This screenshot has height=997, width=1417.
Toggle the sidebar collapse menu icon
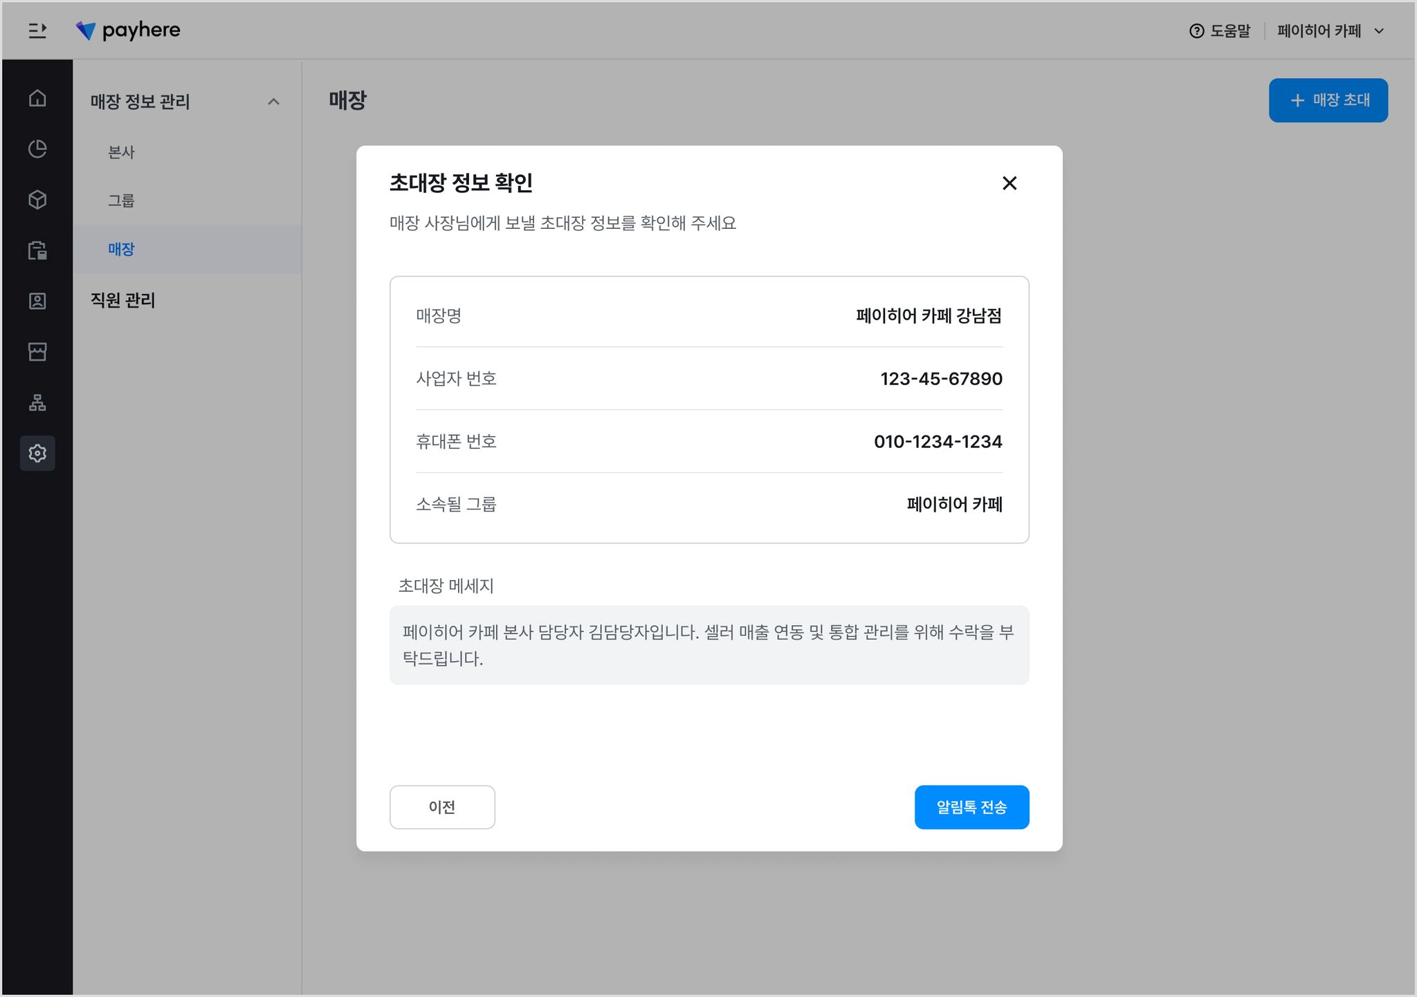point(37,31)
